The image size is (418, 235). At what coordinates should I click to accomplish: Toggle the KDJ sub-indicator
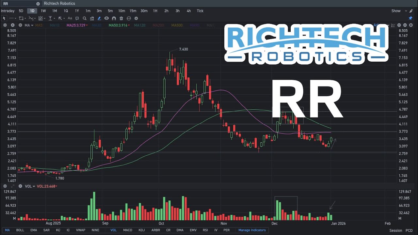[142, 230]
